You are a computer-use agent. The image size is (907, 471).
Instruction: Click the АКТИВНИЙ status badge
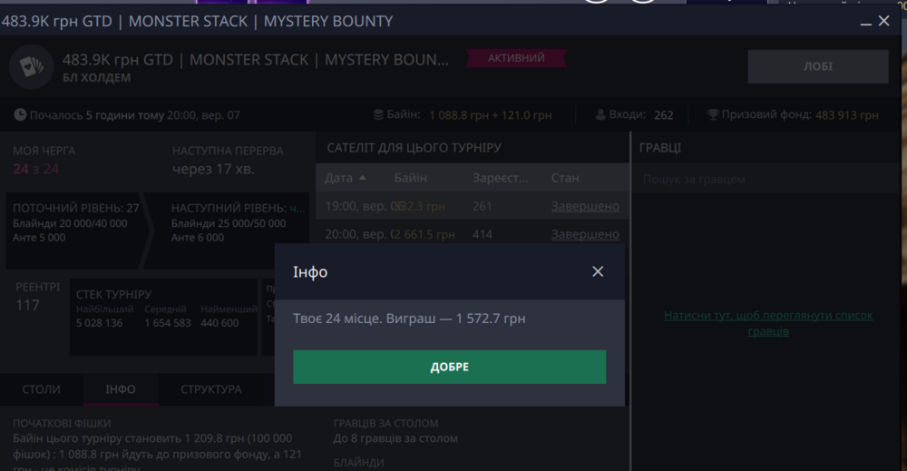[x=516, y=59]
